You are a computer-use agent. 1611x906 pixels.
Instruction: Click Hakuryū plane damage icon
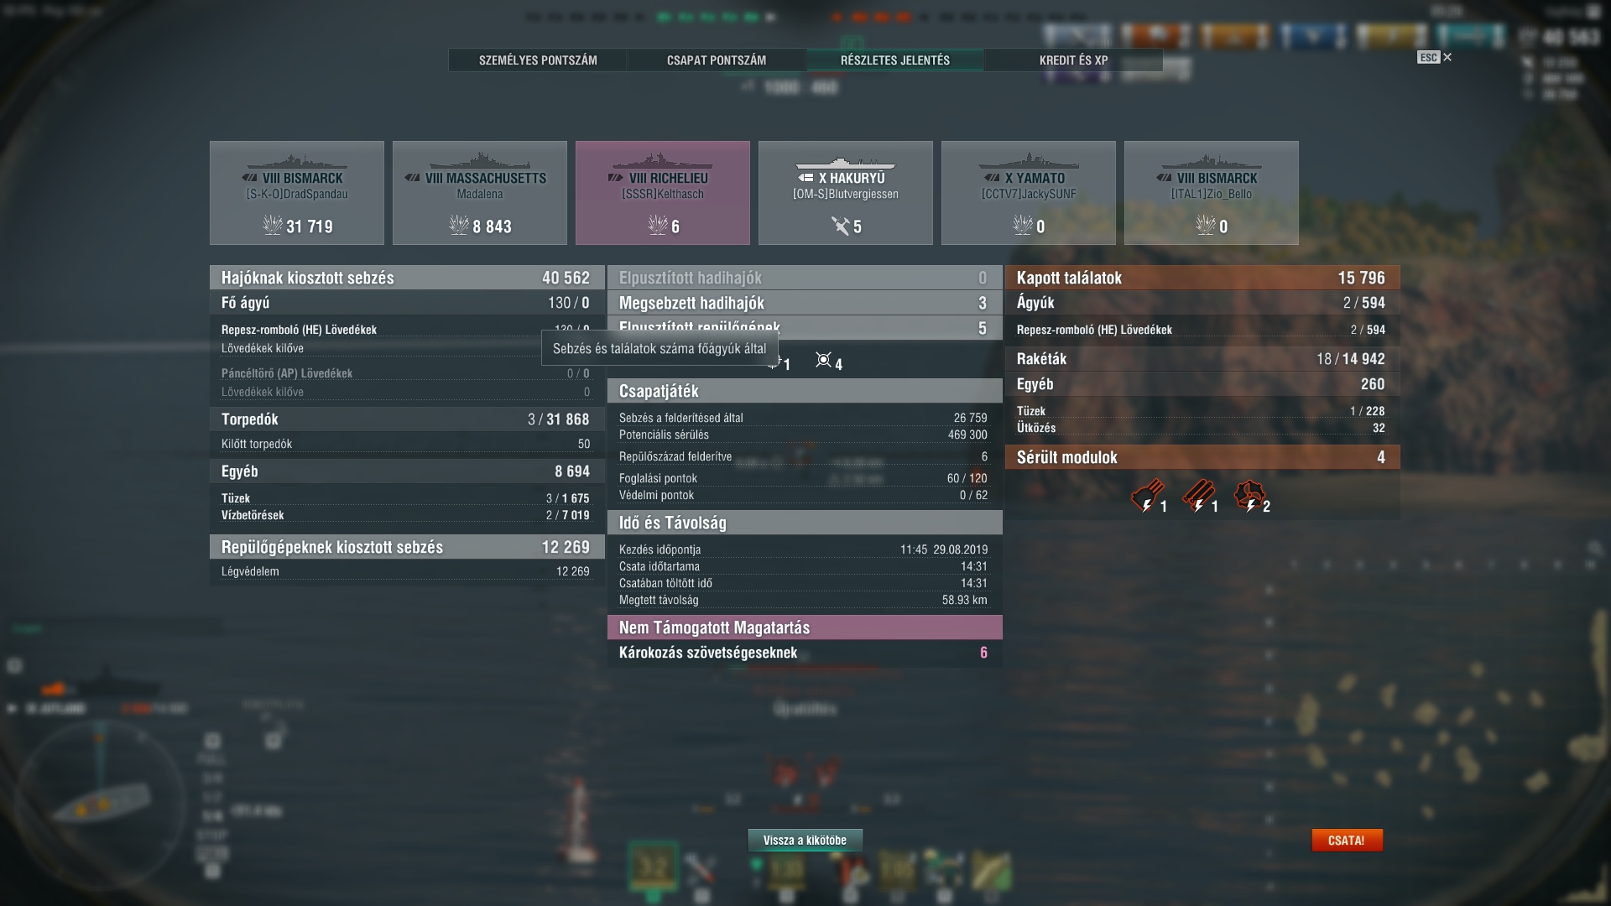pyautogui.click(x=840, y=226)
